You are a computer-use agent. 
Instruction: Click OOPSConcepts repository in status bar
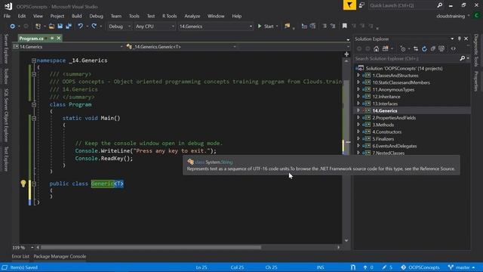click(x=420, y=267)
